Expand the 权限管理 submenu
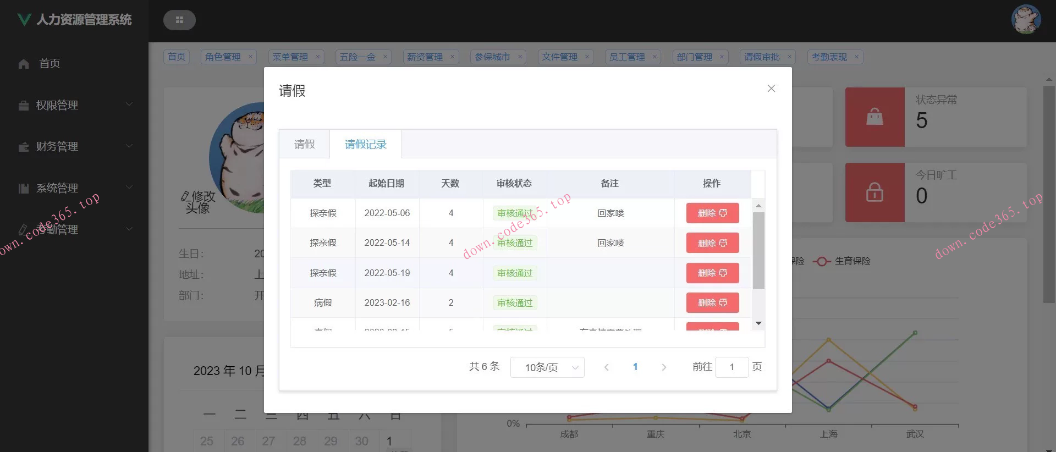The image size is (1056, 452). [x=129, y=104]
